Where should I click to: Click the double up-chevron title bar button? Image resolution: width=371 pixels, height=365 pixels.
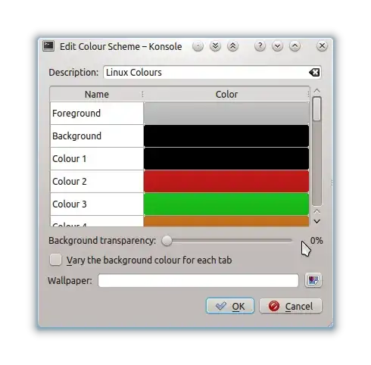(232, 46)
